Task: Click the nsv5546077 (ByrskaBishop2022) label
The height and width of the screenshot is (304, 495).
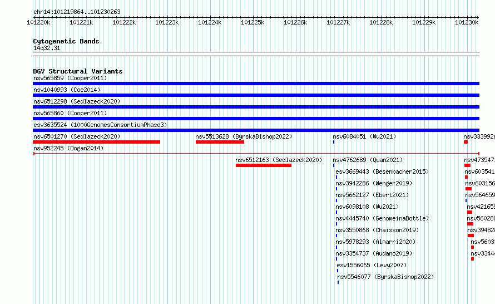Action: (x=385, y=277)
